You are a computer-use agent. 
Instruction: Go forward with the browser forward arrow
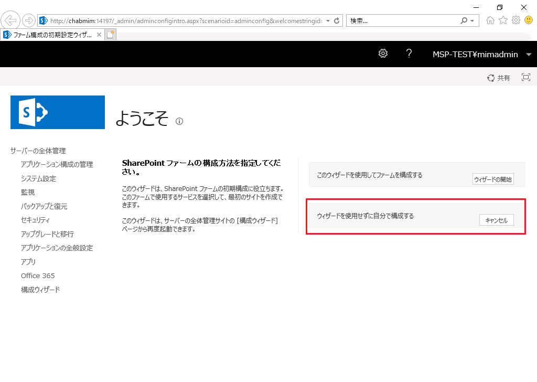pos(29,20)
